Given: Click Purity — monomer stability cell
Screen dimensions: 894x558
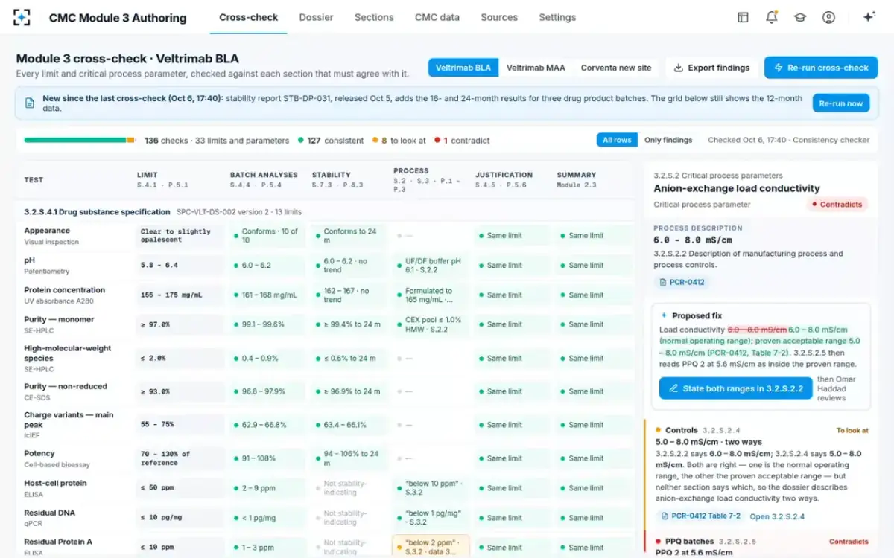Looking at the screenshot, I should (350, 324).
